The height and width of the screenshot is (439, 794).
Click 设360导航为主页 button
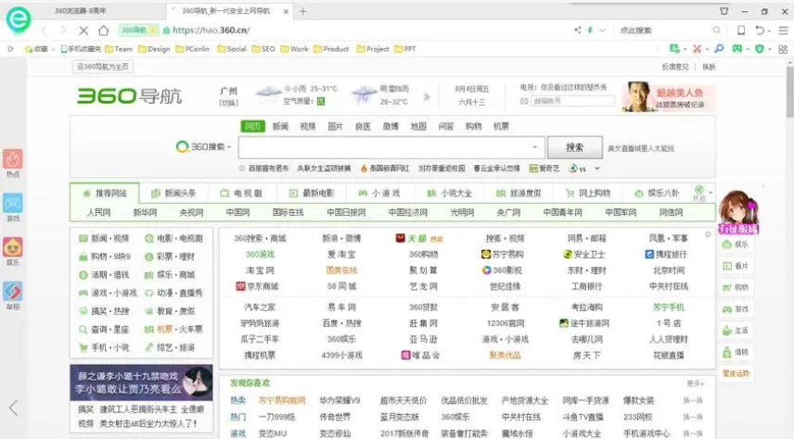[103, 67]
